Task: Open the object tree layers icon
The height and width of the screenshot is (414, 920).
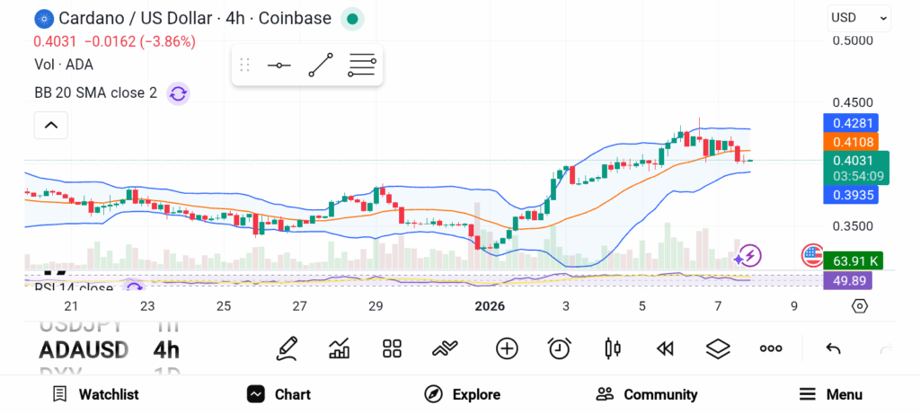Action: tap(717, 348)
